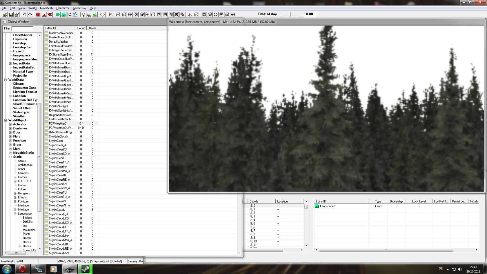Click the Time of day slider

(291, 14)
